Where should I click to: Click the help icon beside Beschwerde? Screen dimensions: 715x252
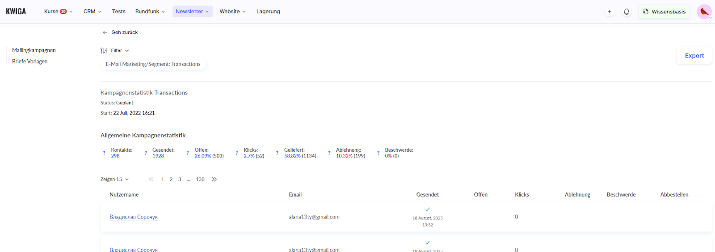[x=378, y=153]
